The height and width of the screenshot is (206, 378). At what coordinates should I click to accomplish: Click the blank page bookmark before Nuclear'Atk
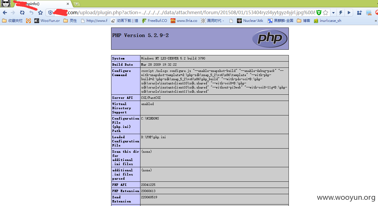point(231,21)
